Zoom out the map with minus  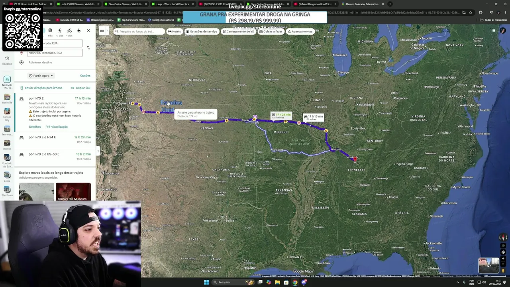click(x=503, y=264)
